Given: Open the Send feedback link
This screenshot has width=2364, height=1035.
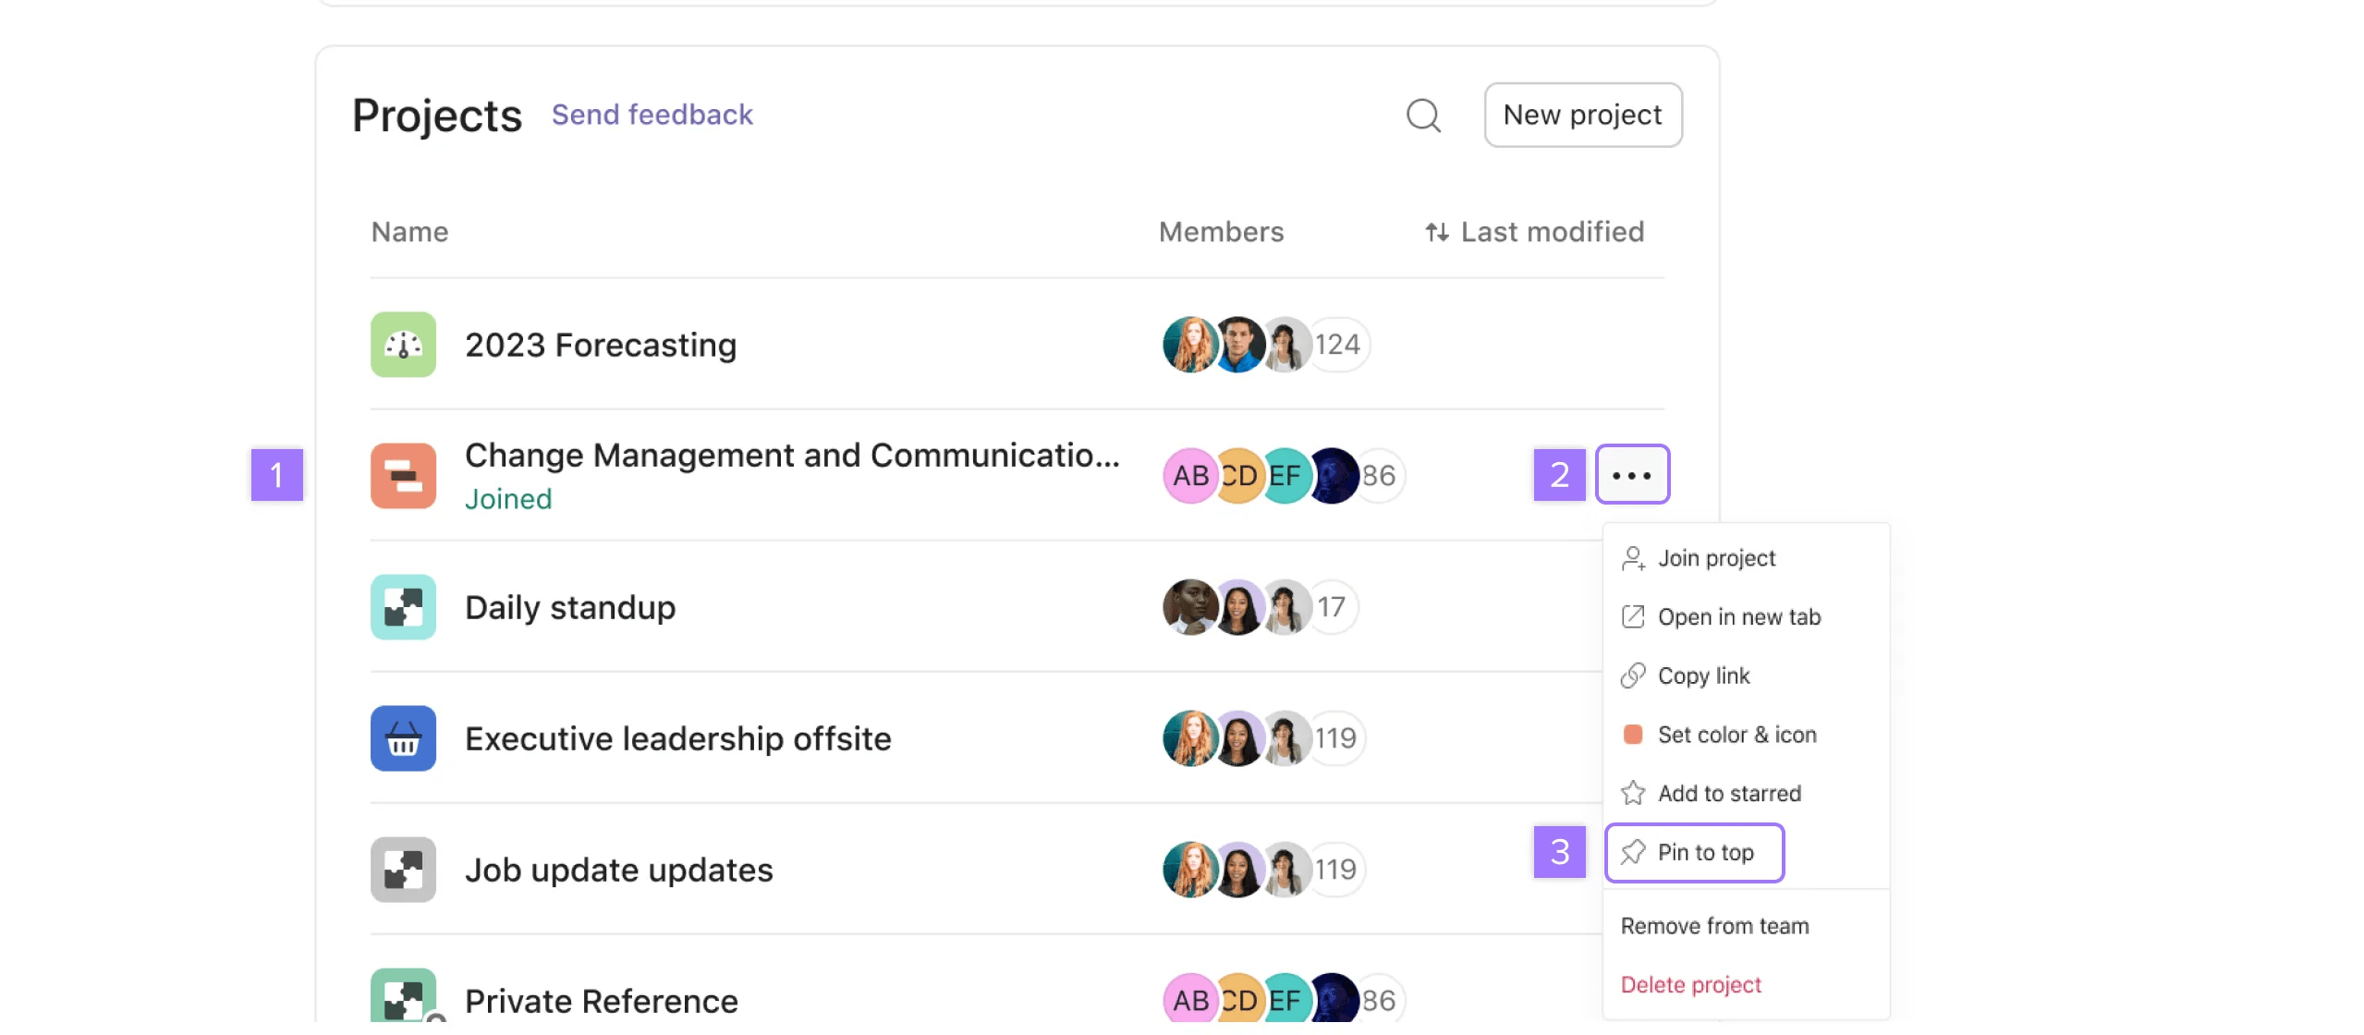Looking at the screenshot, I should 652,115.
